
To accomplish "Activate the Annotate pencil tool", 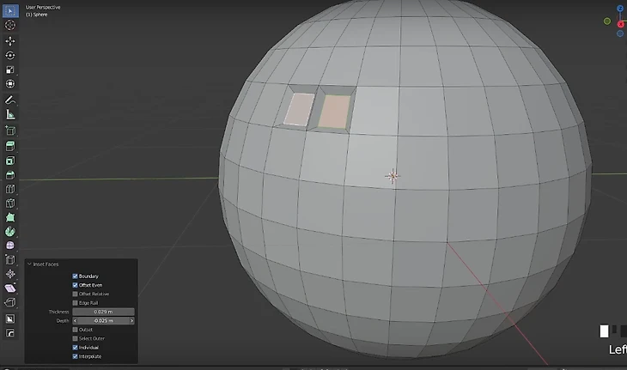I will [10, 100].
